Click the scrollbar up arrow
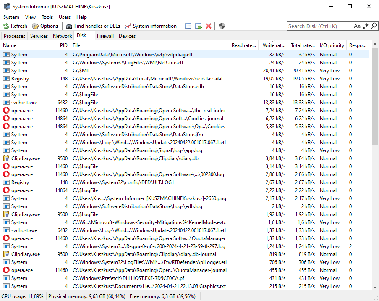Viewport: 379px width, 301px height. (375, 44)
